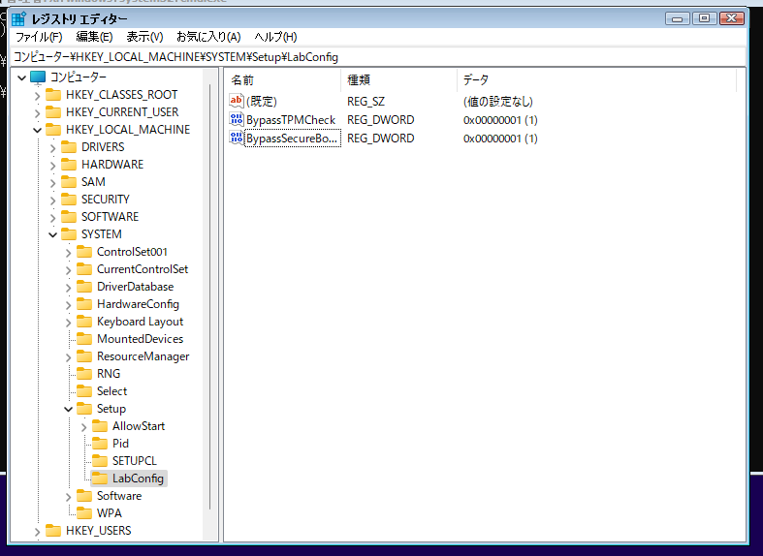
Task: Click the HARDWARE folder icon
Action: [x=69, y=165]
